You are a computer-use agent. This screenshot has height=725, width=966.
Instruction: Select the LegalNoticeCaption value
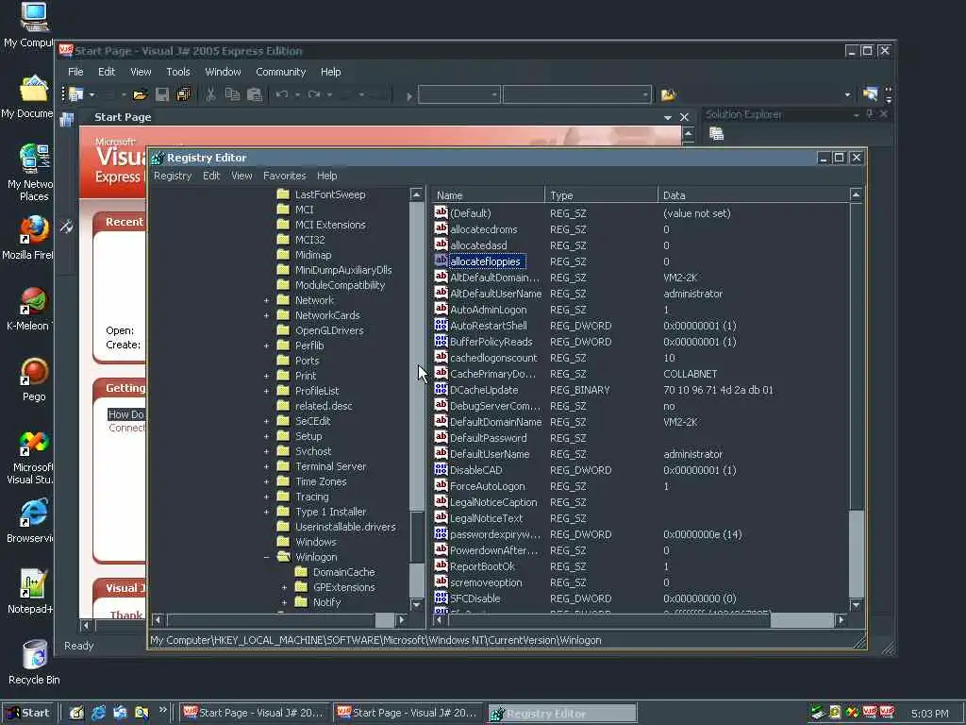493,502
